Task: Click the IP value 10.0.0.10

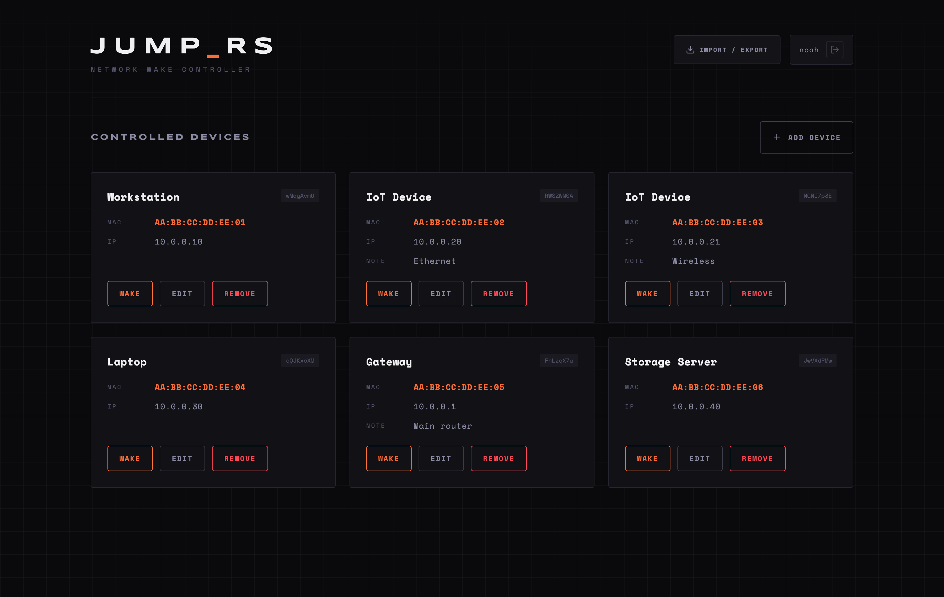Action: pos(179,242)
